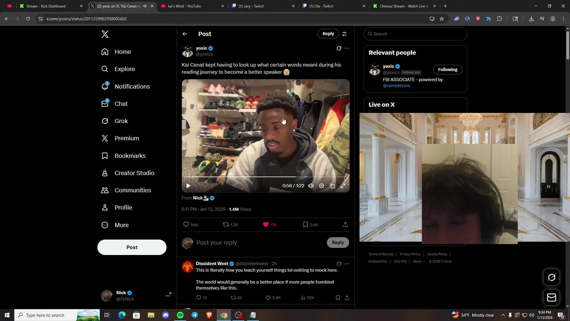Expand the footer 'More' menu
Image resolution: width=570 pixels, height=321 pixels.
pyautogui.click(x=419, y=261)
